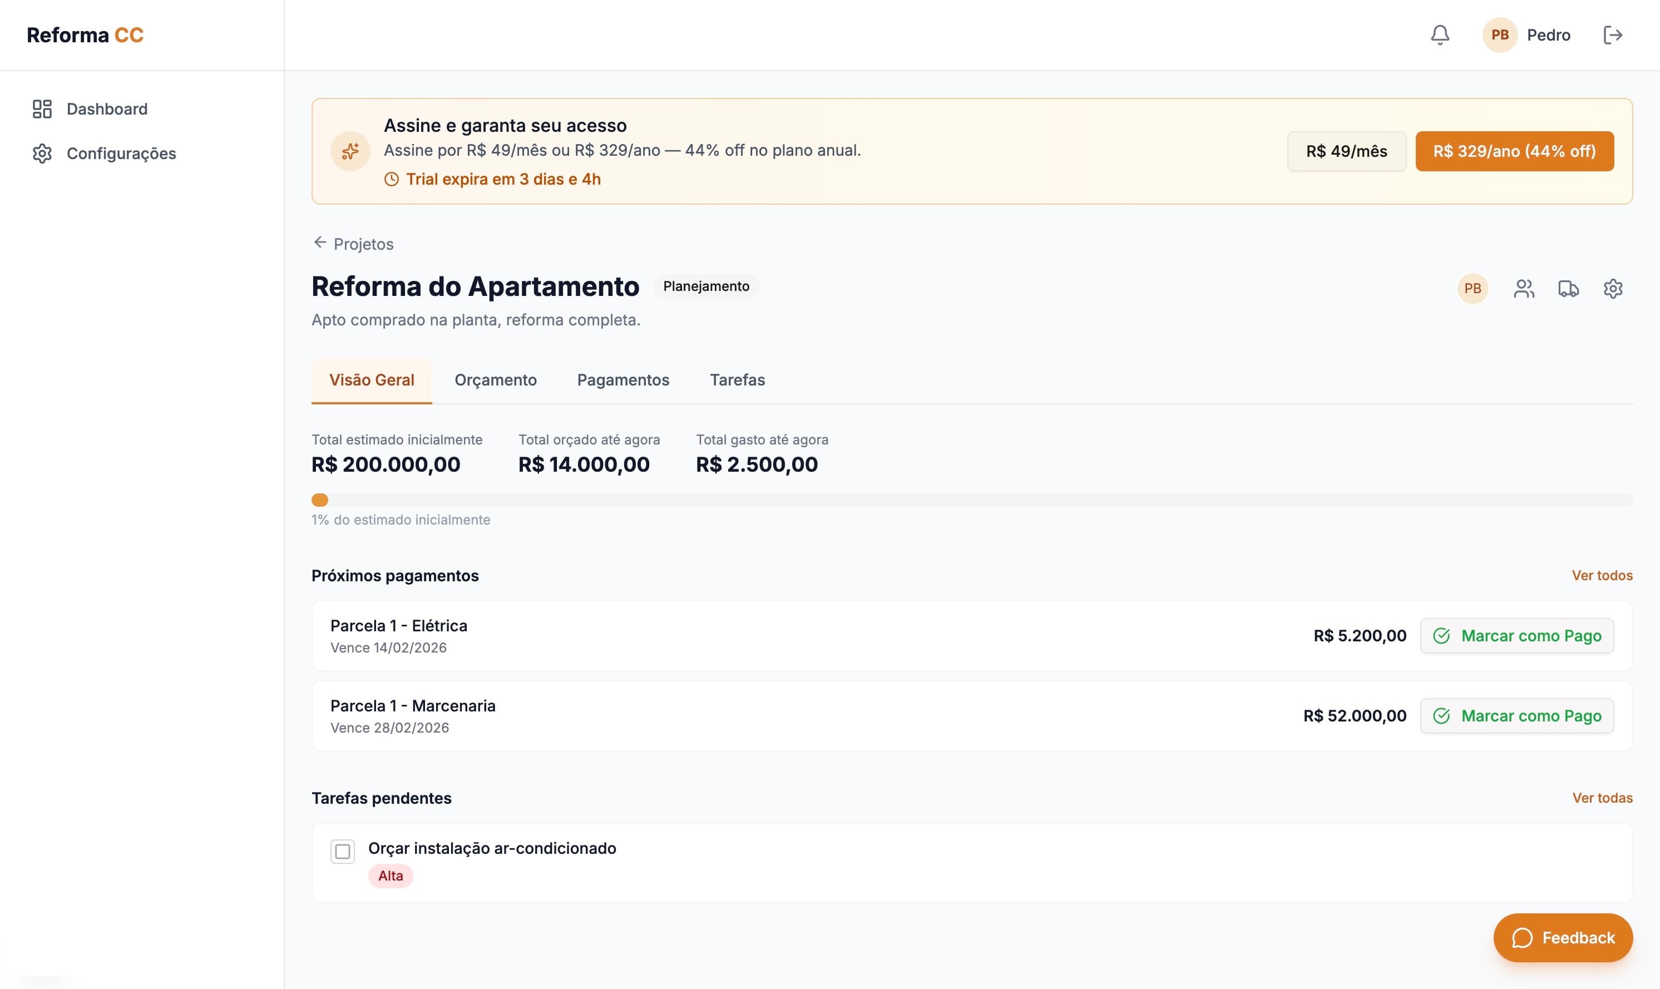The width and height of the screenshot is (1660, 989).
Task: Click the PB avatar next to the project title
Action: point(1473,288)
